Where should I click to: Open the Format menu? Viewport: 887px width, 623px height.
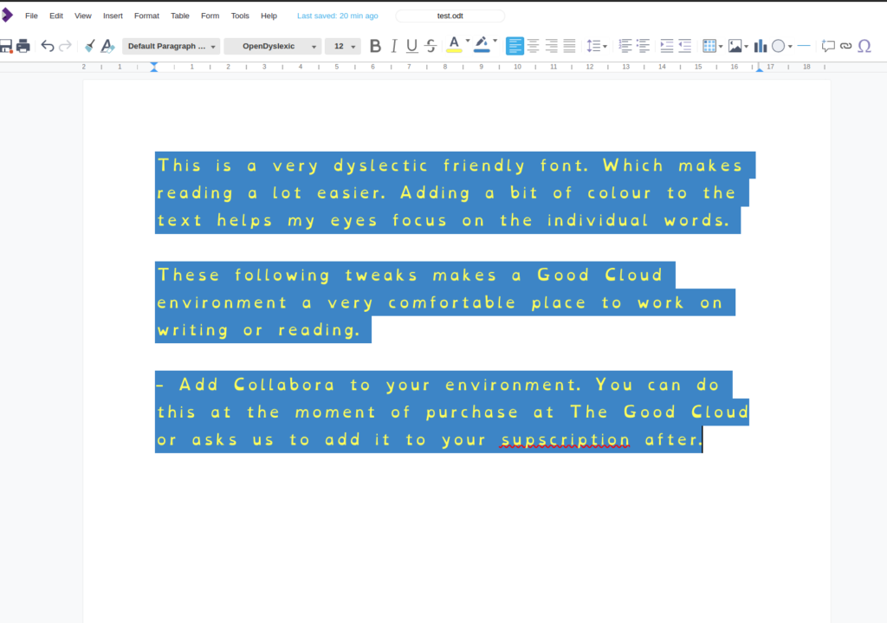coord(146,16)
